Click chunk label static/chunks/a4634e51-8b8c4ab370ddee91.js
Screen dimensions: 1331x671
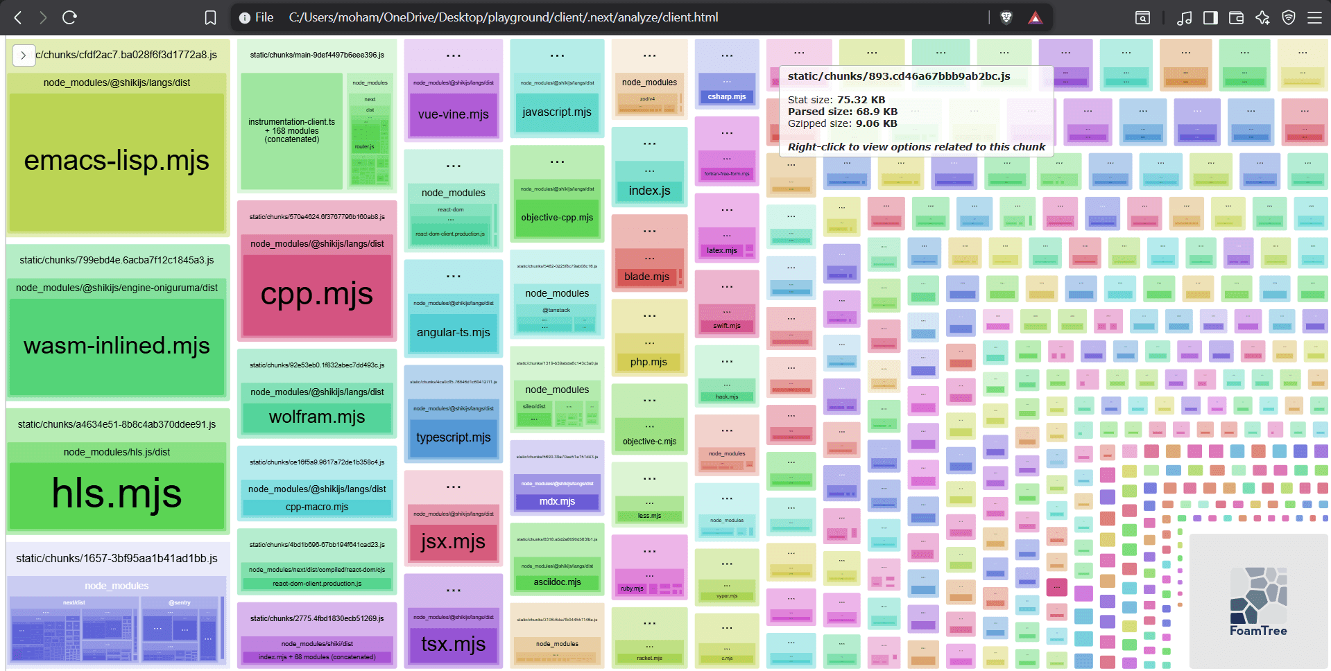[x=117, y=424]
